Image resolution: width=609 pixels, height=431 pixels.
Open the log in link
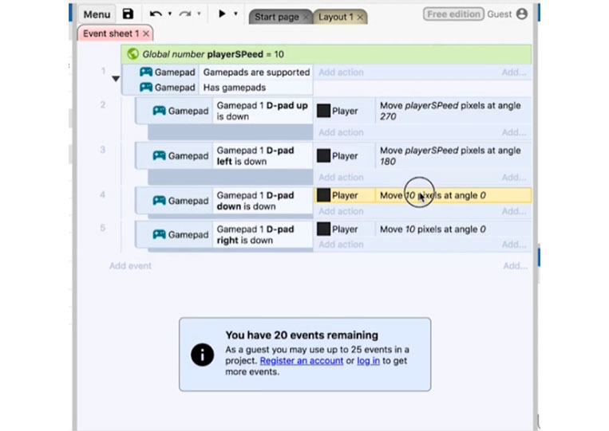(x=368, y=361)
